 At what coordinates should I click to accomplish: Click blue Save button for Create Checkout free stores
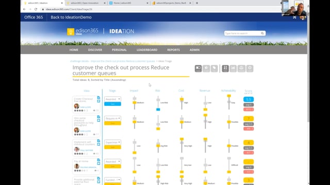click(x=112, y=104)
